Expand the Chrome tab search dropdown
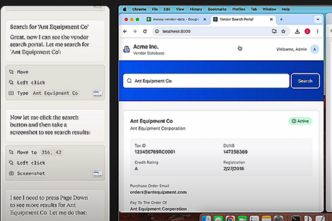Viewport: 332px width, 221px height. click(x=317, y=19)
